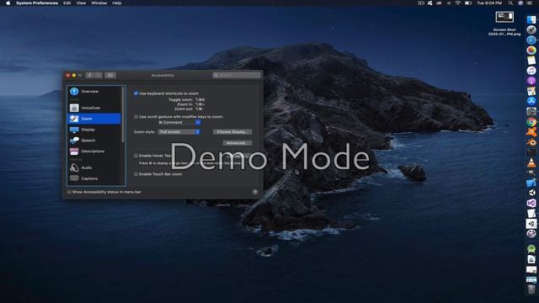Click the Search field in Accessibility window
Screen dimensions: 539x303
(x=237, y=75)
